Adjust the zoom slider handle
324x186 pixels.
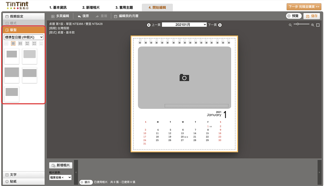pyautogui.click(x=298, y=24)
